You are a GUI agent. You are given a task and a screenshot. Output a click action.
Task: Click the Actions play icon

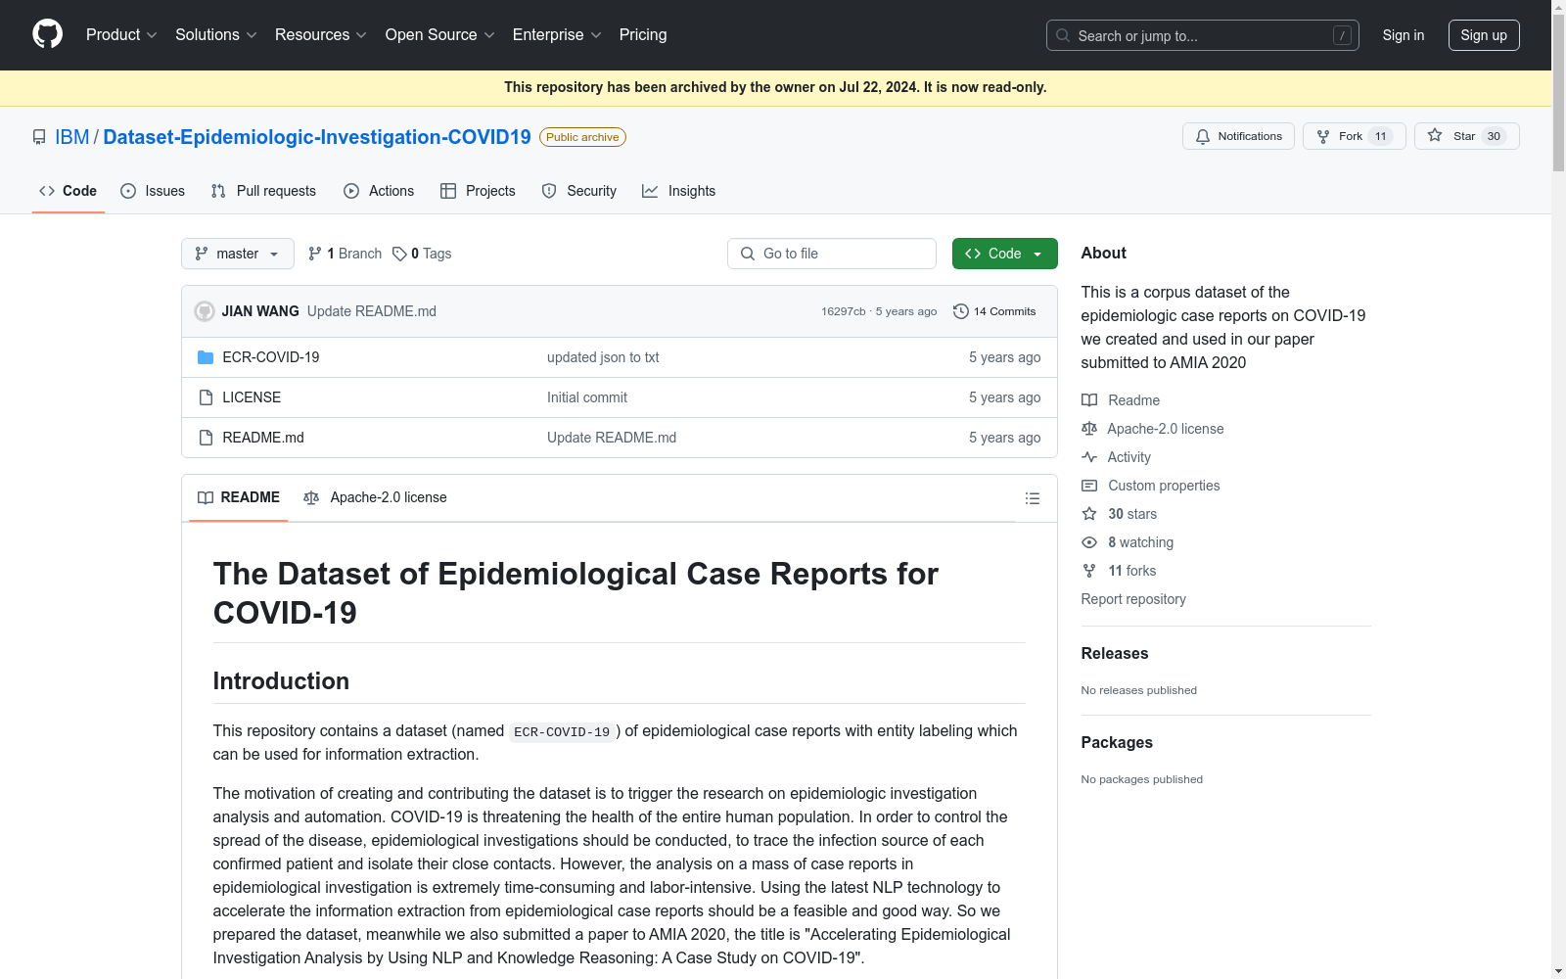click(351, 191)
